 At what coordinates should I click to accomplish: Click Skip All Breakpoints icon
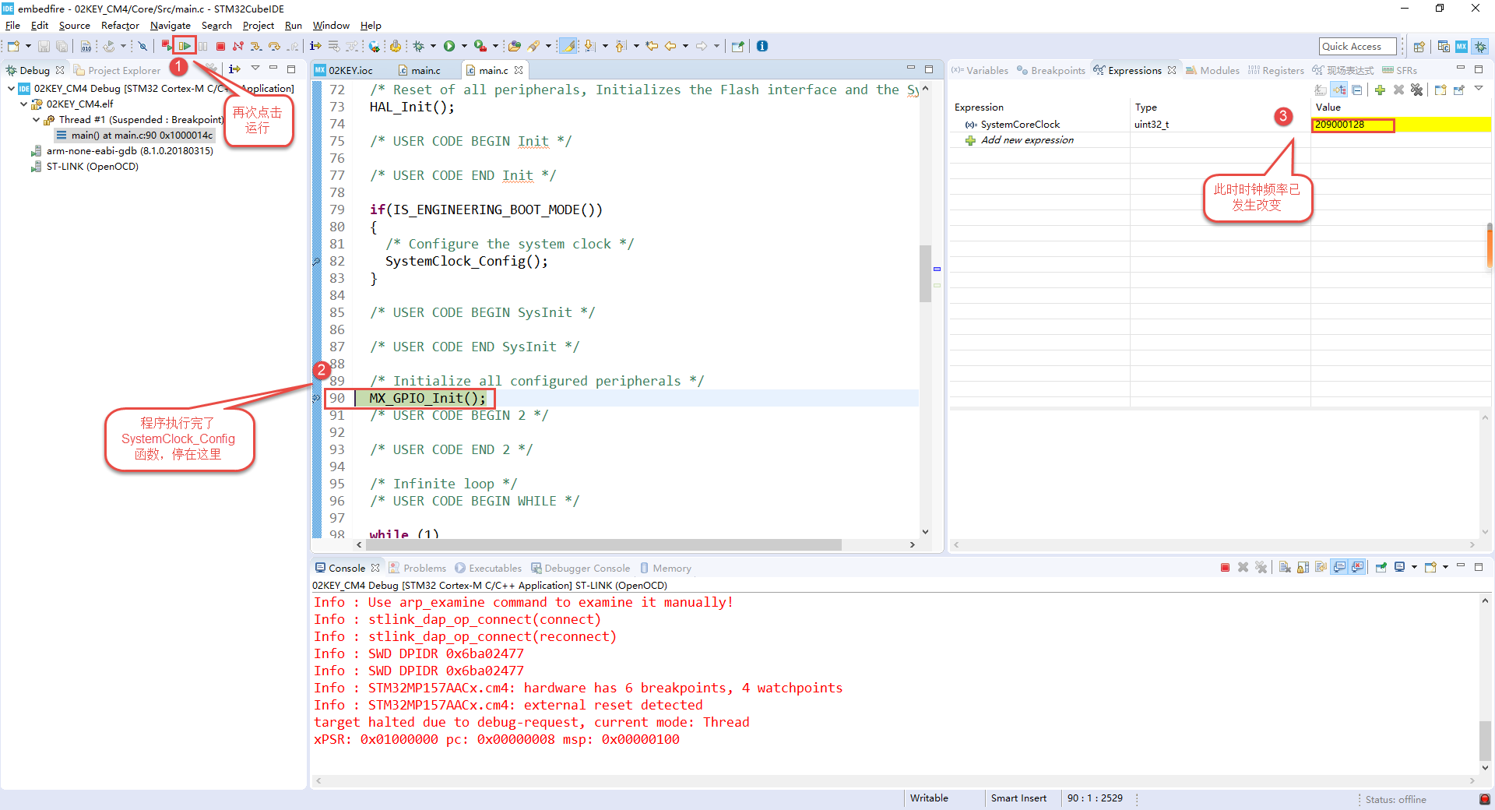click(x=142, y=46)
